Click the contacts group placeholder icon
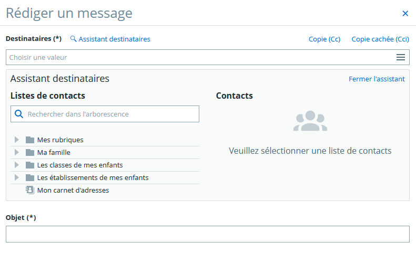Image resolution: width=416 pixels, height=253 pixels. (x=310, y=121)
